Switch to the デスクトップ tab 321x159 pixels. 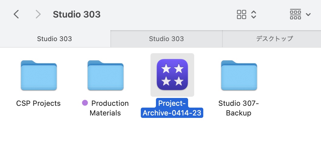click(x=274, y=39)
